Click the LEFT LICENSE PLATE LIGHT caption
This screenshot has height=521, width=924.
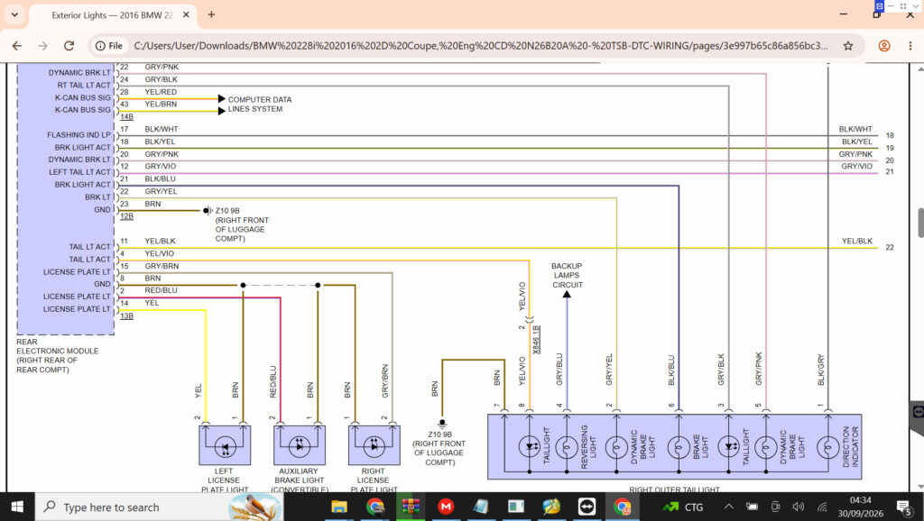[x=224, y=480]
